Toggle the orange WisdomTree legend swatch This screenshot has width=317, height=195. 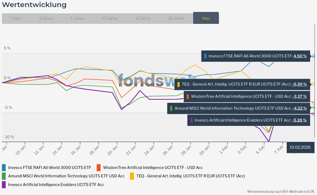[99, 167]
